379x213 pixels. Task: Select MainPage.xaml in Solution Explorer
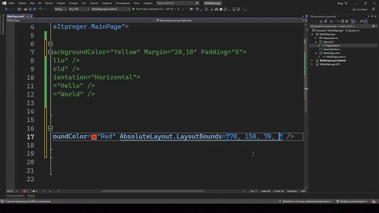331,53
